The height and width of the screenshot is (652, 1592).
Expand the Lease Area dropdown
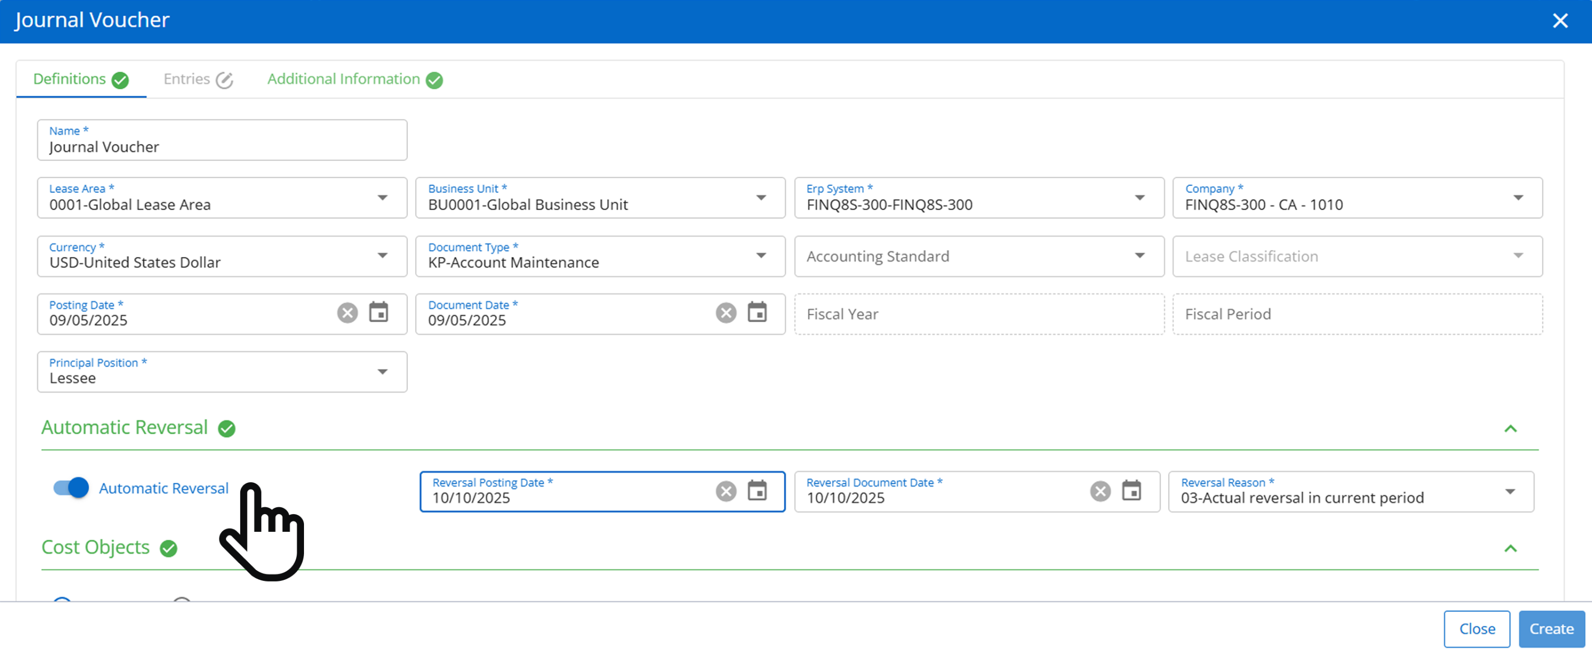pyautogui.click(x=382, y=198)
